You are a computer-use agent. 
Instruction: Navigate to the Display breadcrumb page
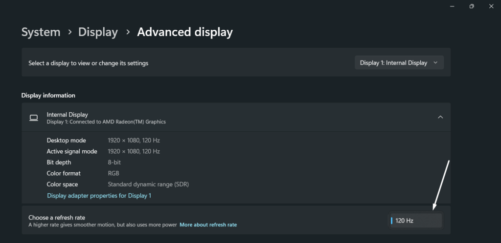click(x=98, y=32)
